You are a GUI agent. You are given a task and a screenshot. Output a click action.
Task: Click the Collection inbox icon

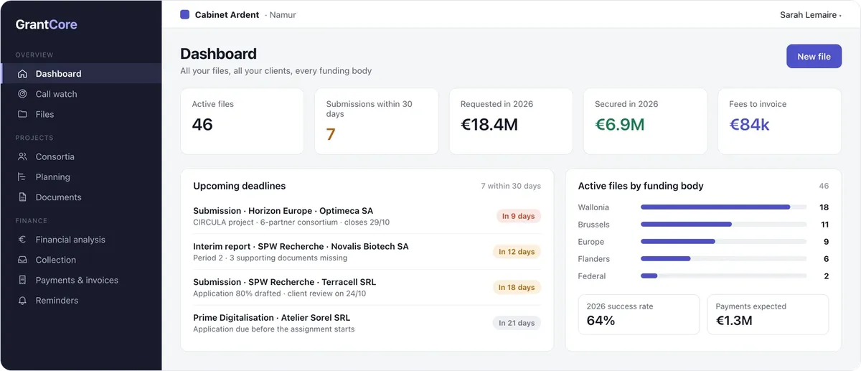pos(22,260)
